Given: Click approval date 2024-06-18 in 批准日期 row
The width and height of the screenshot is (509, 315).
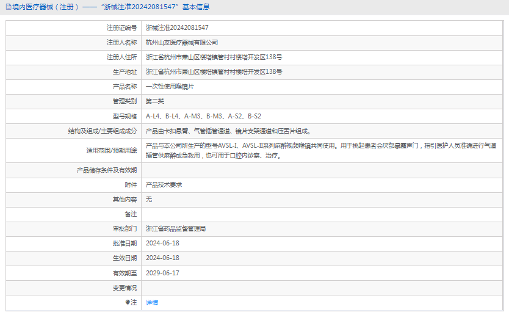Looking at the screenshot, I should (x=162, y=243).
